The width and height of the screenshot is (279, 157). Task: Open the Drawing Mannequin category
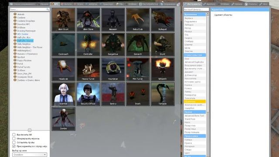(x=26, y=31)
